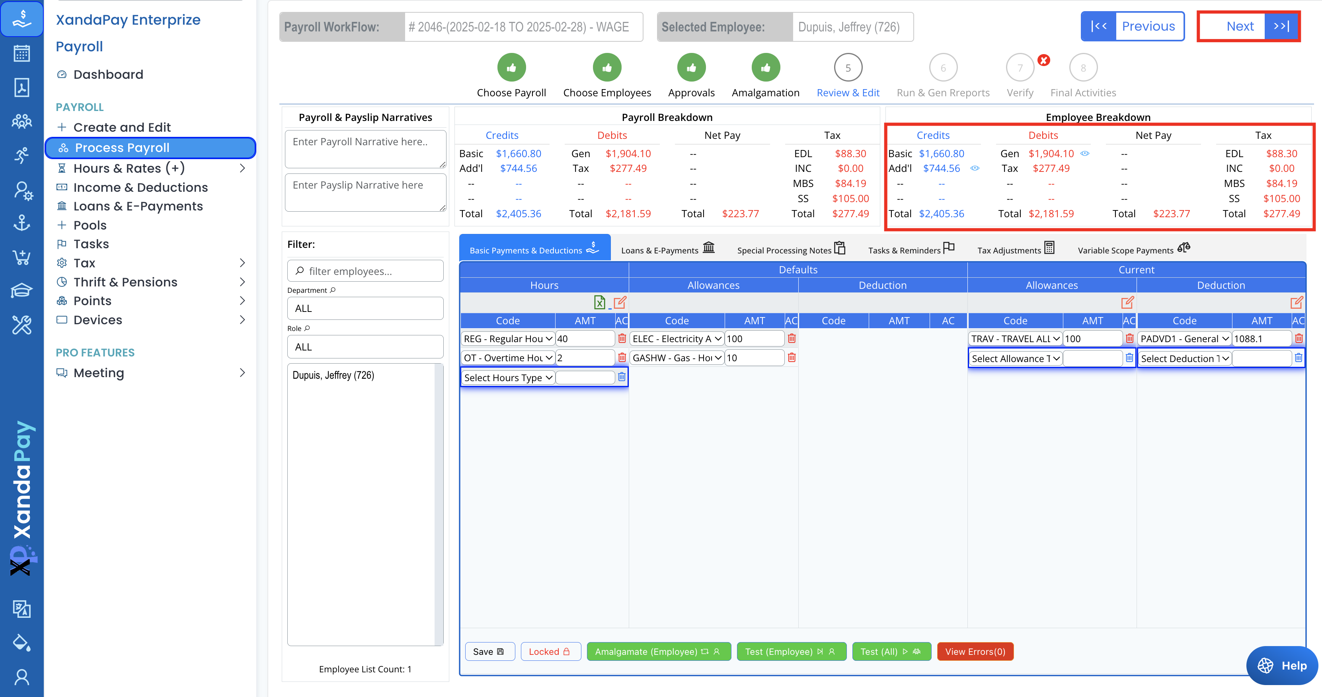This screenshot has width=1322, height=697.
Task: Click the calendar icon in left sidebar
Action: (x=21, y=53)
